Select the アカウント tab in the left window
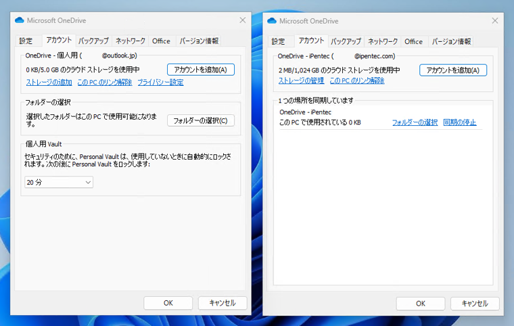 (59, 41)
